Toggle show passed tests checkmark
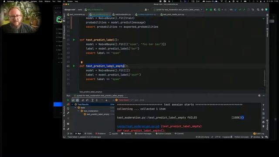279x157 pixels. click(73, 100)
